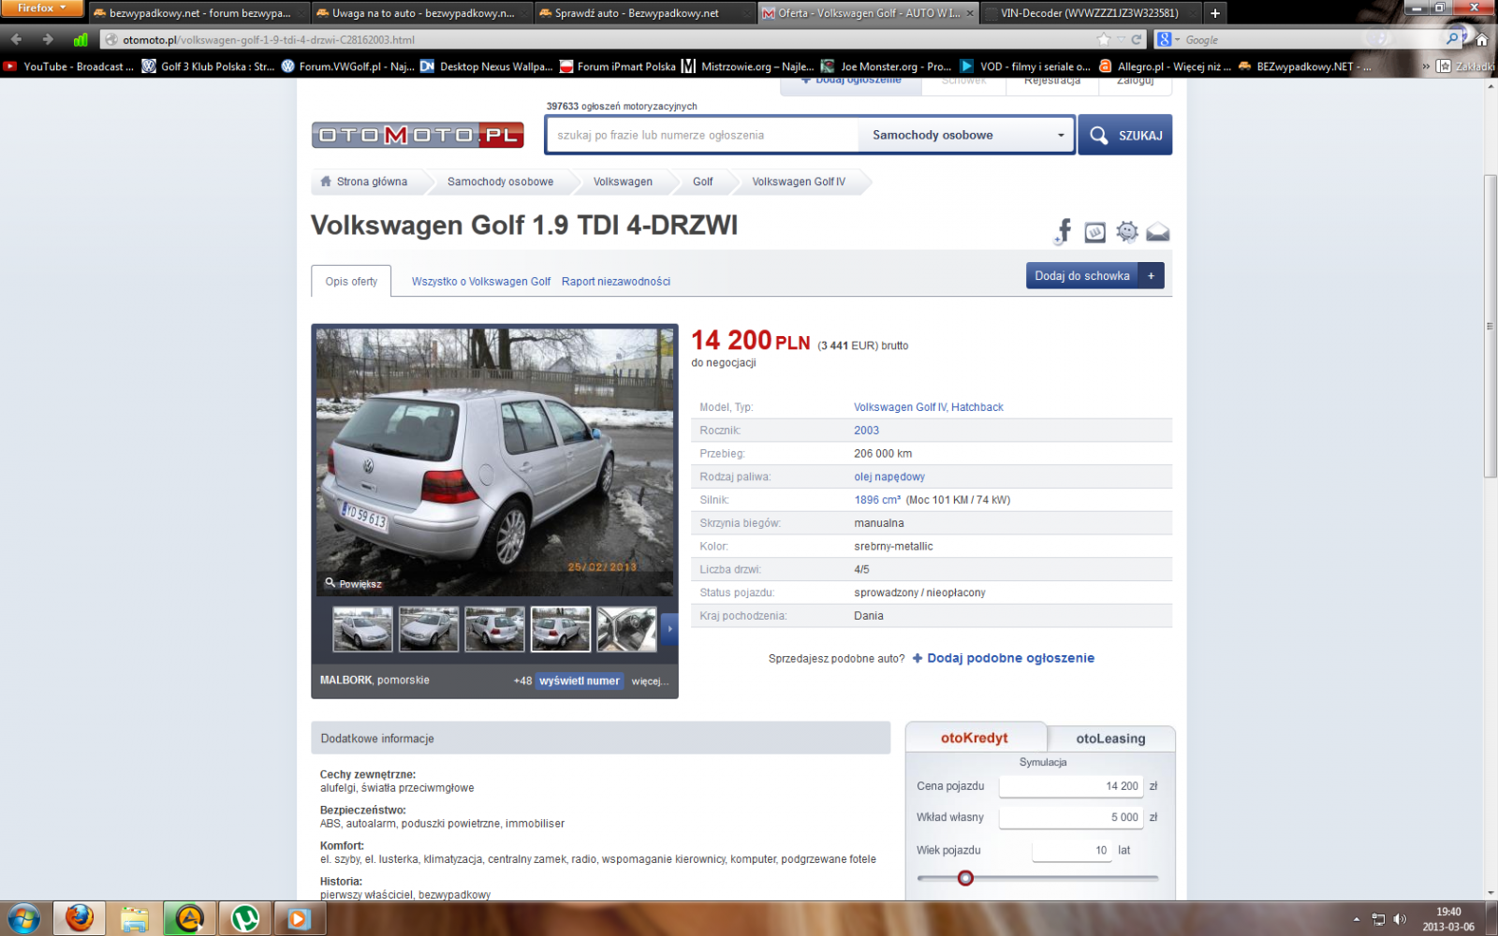The height and width of the screenshot is (936, 1498).
Task: Click the OTOMOTO.PL logo
Action: 418,135
